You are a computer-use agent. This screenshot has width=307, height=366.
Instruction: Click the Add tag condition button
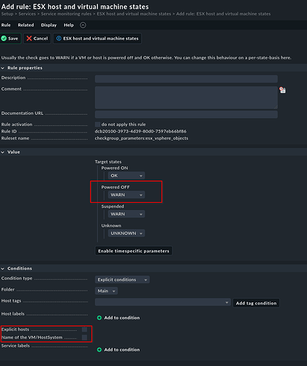point(256,303)
